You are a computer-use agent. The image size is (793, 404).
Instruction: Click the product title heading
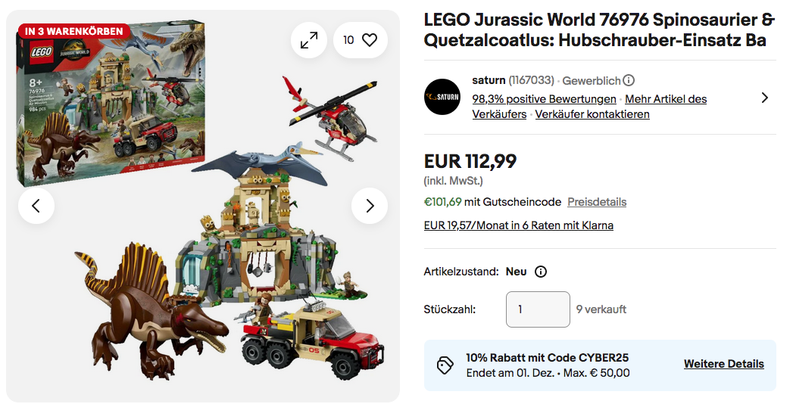click(x=598, y=30)
